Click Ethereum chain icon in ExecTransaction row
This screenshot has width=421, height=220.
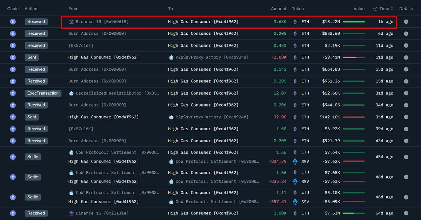click(13, 93)
